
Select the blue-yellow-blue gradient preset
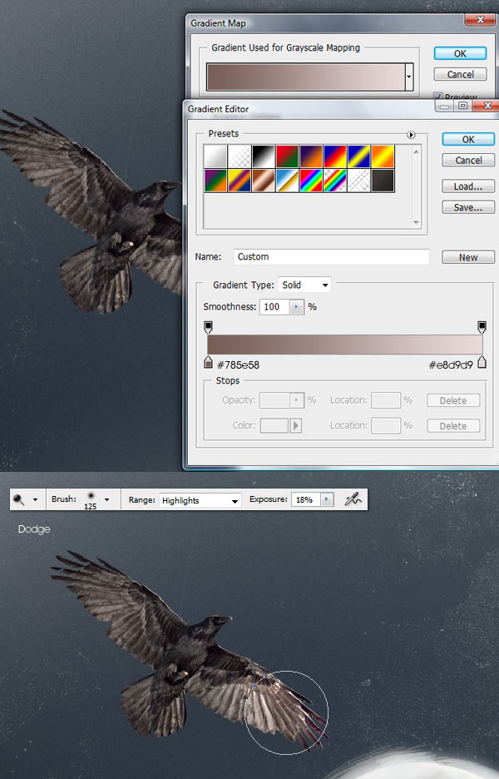[359, 156]
